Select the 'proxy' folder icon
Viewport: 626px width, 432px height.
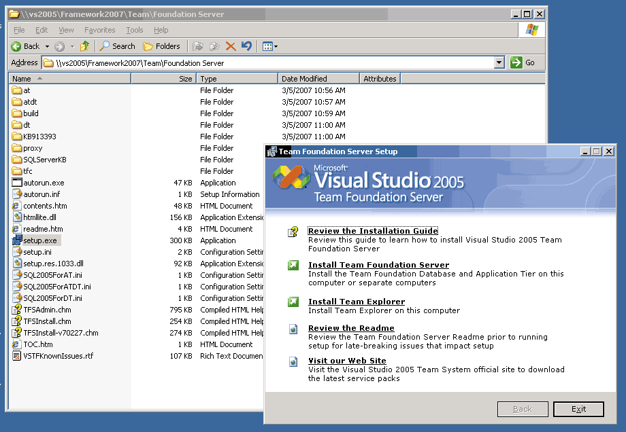point(17,148)
